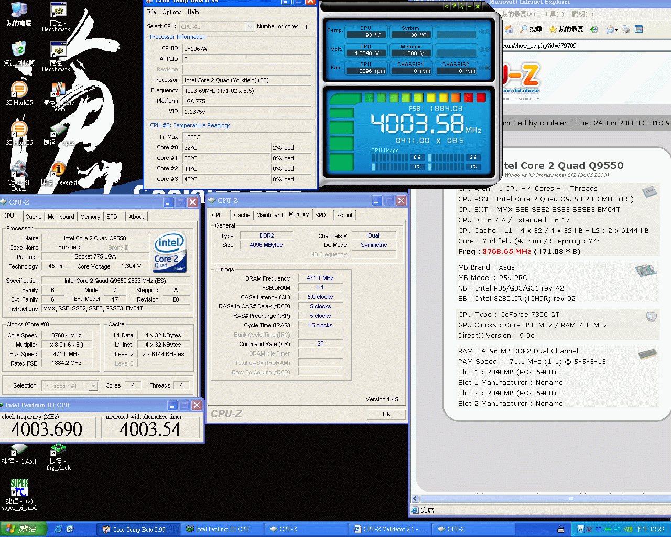The image size is (671, 537).
Task: Click the taskbar clock showing 下午 12:23
Action: pos(650,529)
